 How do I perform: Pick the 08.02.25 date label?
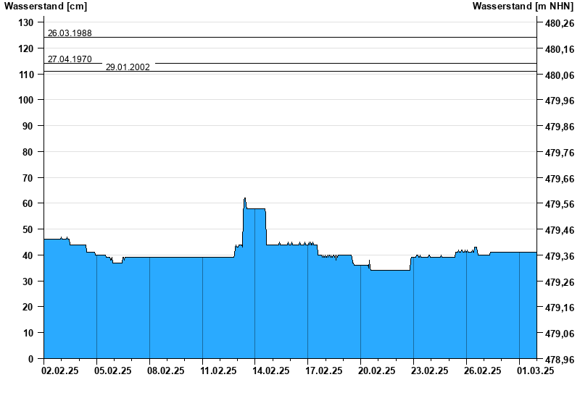(x=167, y=371)
